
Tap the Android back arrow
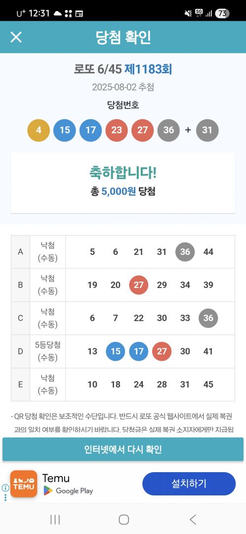pos(193,519)
